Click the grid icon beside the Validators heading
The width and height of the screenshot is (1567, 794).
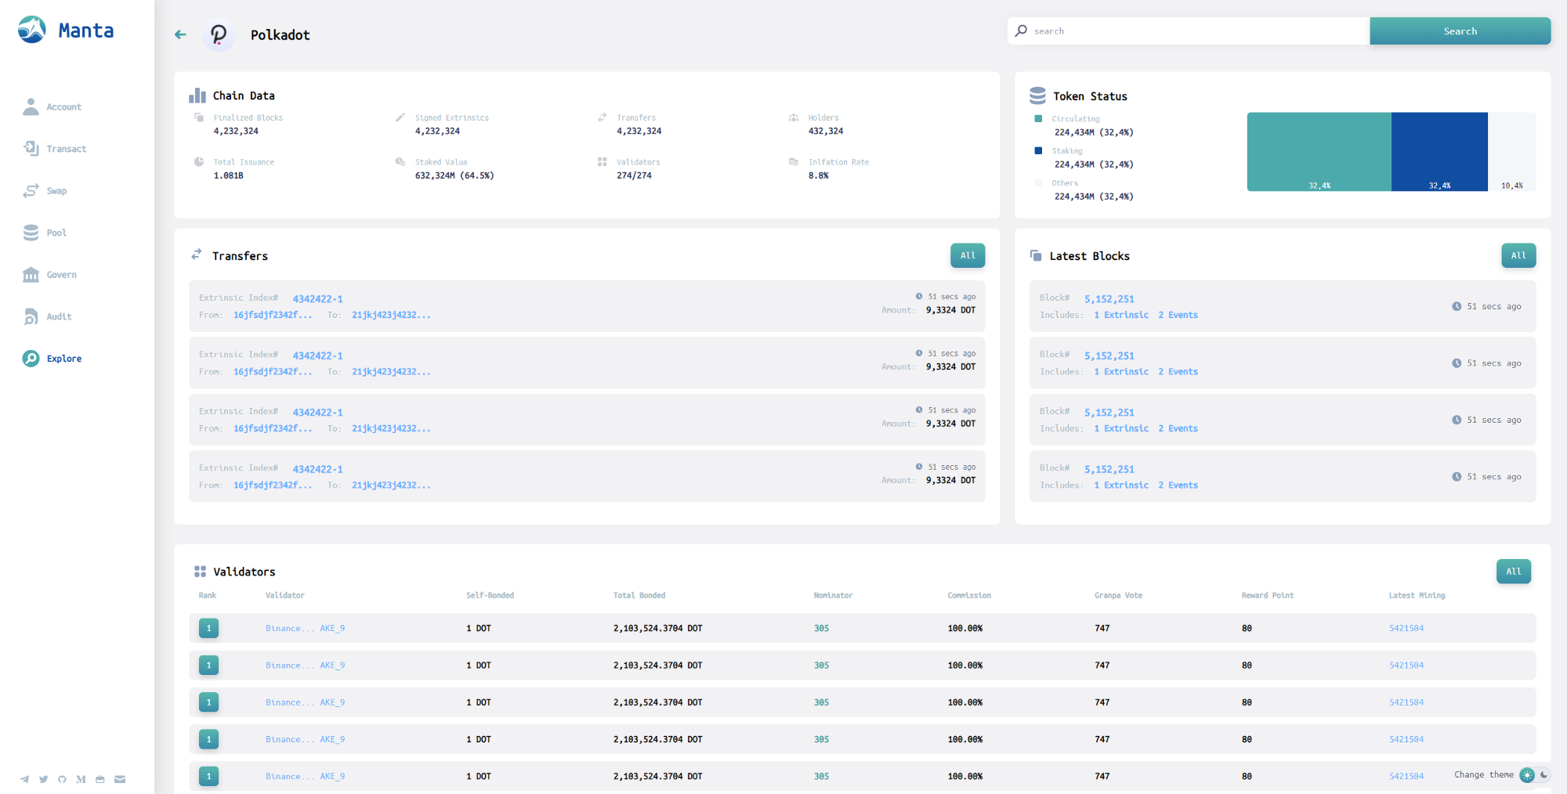(x=200, y=572)
